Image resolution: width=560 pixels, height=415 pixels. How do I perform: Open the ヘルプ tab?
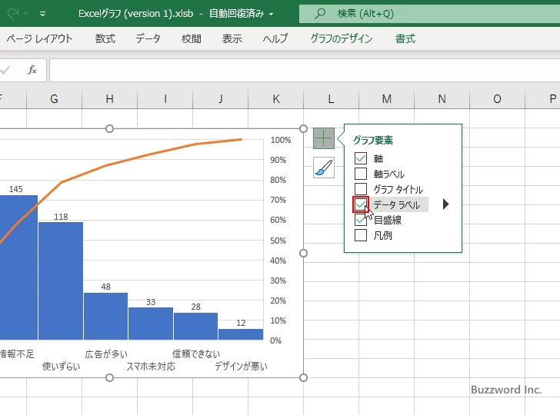coord(275,38)
